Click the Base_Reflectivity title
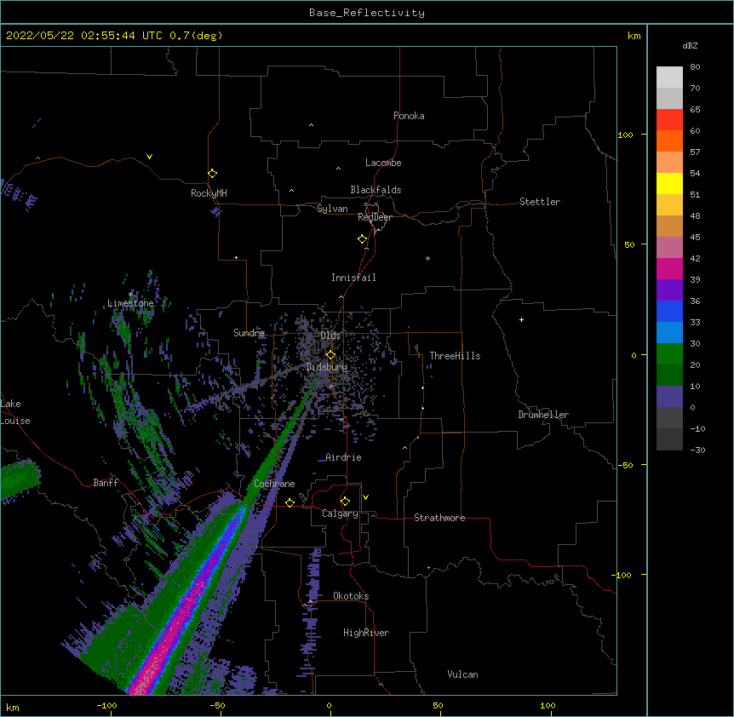Image resolution: width=734 pixels, height=717 pixels. tap(367, 13)
